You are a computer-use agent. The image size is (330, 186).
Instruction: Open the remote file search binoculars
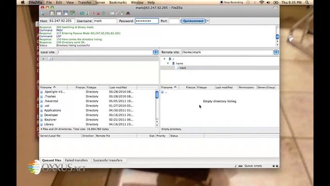128,13
